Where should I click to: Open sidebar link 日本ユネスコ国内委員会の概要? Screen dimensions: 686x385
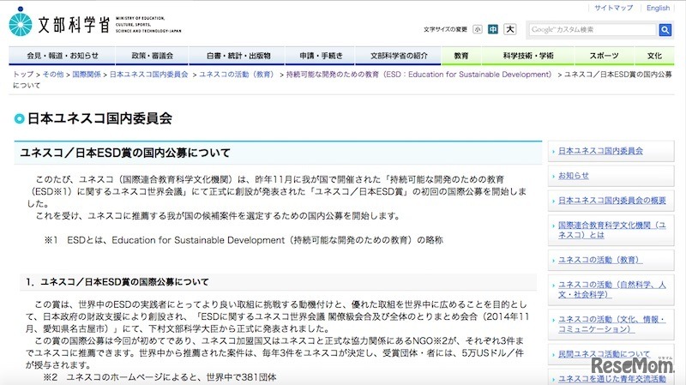pos(611,201)
